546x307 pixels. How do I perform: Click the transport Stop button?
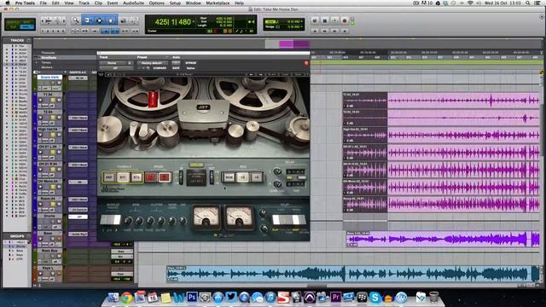click(x=324, y=20)
